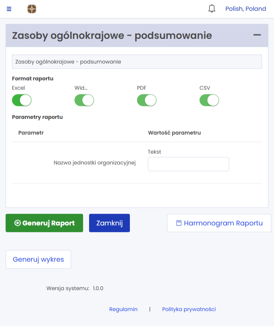Disable the Wid... format switch
The height and width of the screenshot is (326, 274).
[84, 100]
